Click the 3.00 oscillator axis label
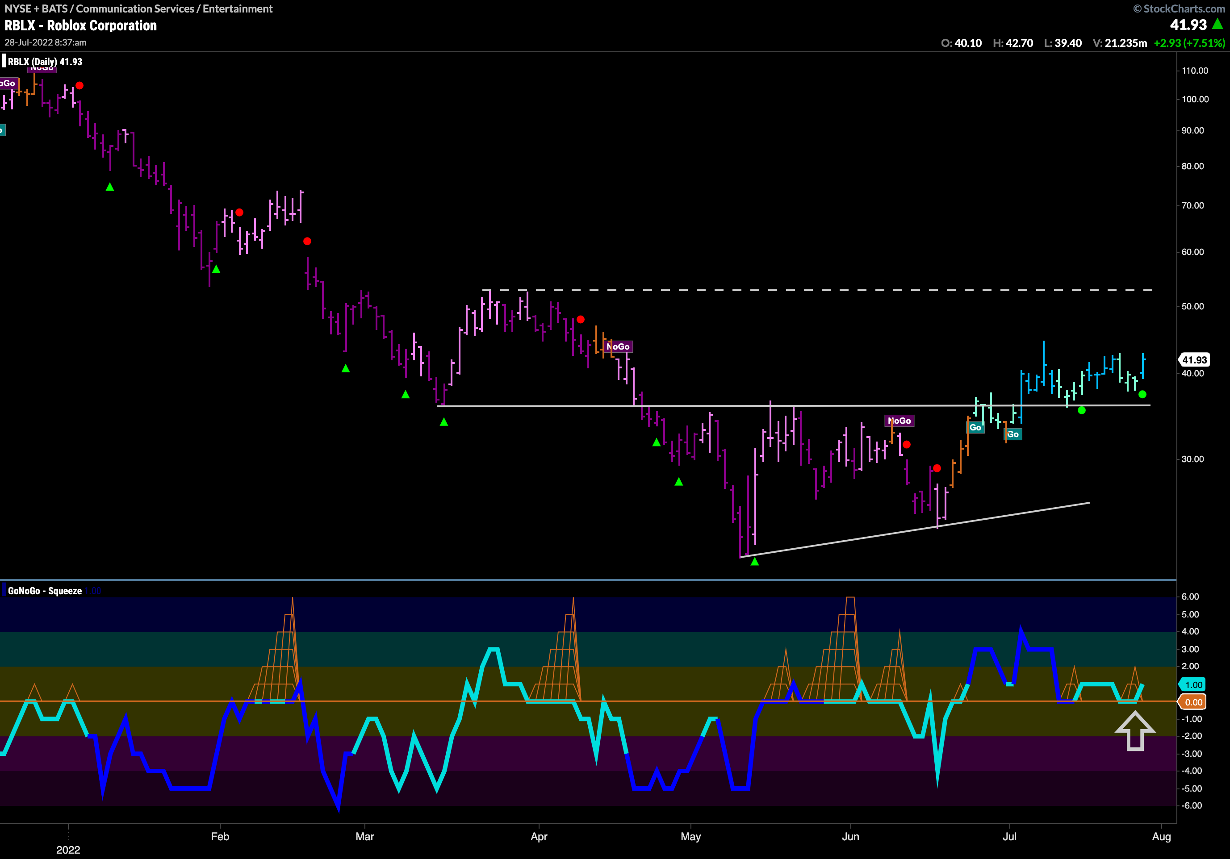 pyautogui.click(x=1190, y=649)
